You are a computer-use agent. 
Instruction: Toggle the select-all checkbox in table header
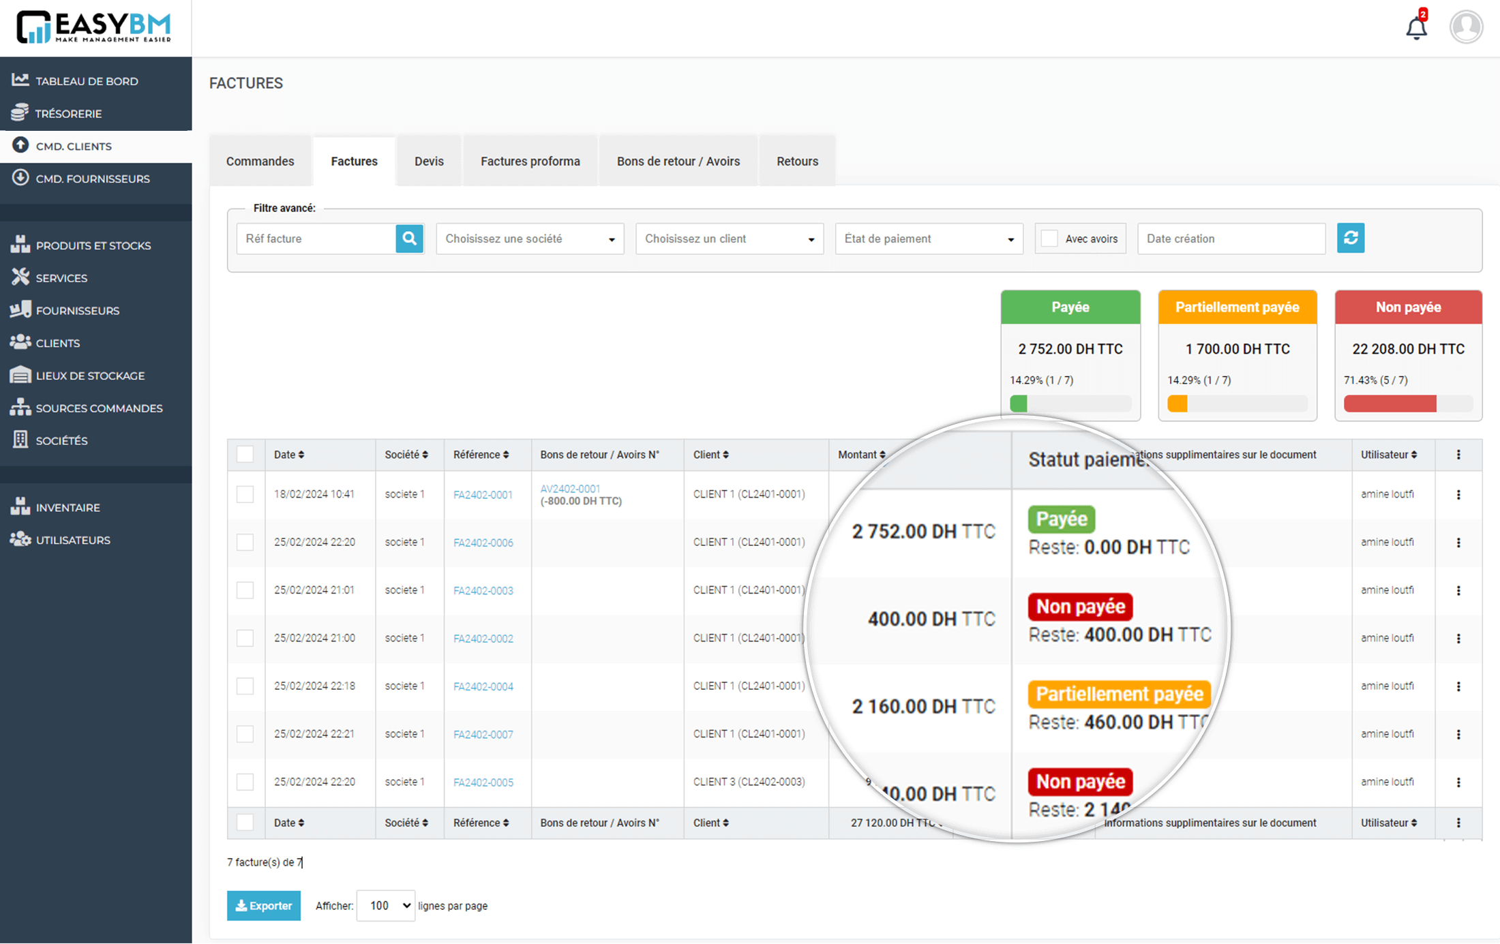(x=245, y=455)
